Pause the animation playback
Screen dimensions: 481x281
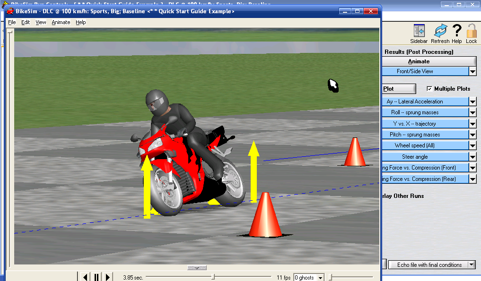click(96, 277)
